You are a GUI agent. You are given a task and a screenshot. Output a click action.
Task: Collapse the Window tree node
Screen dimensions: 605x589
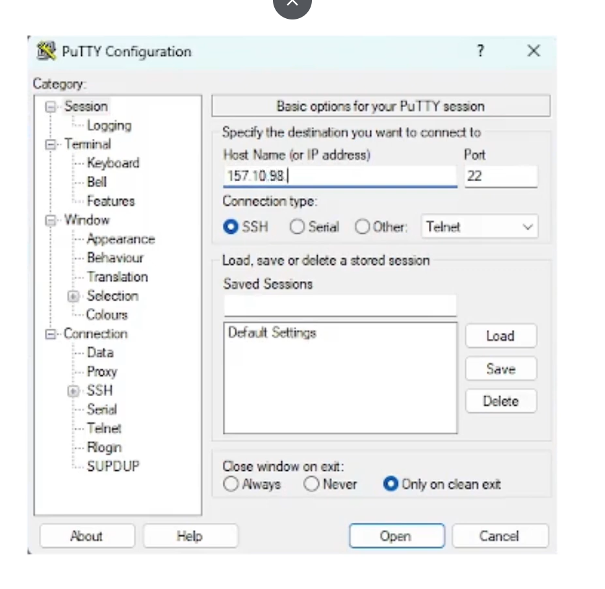click(x=51, y=221)
